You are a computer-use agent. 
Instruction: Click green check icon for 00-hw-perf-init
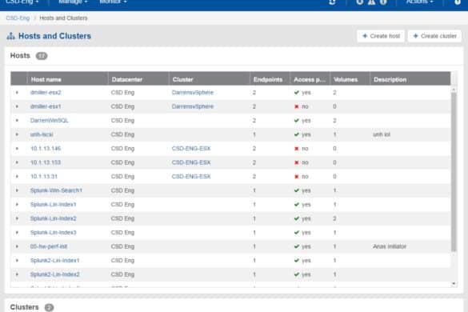tap(296, 246)
